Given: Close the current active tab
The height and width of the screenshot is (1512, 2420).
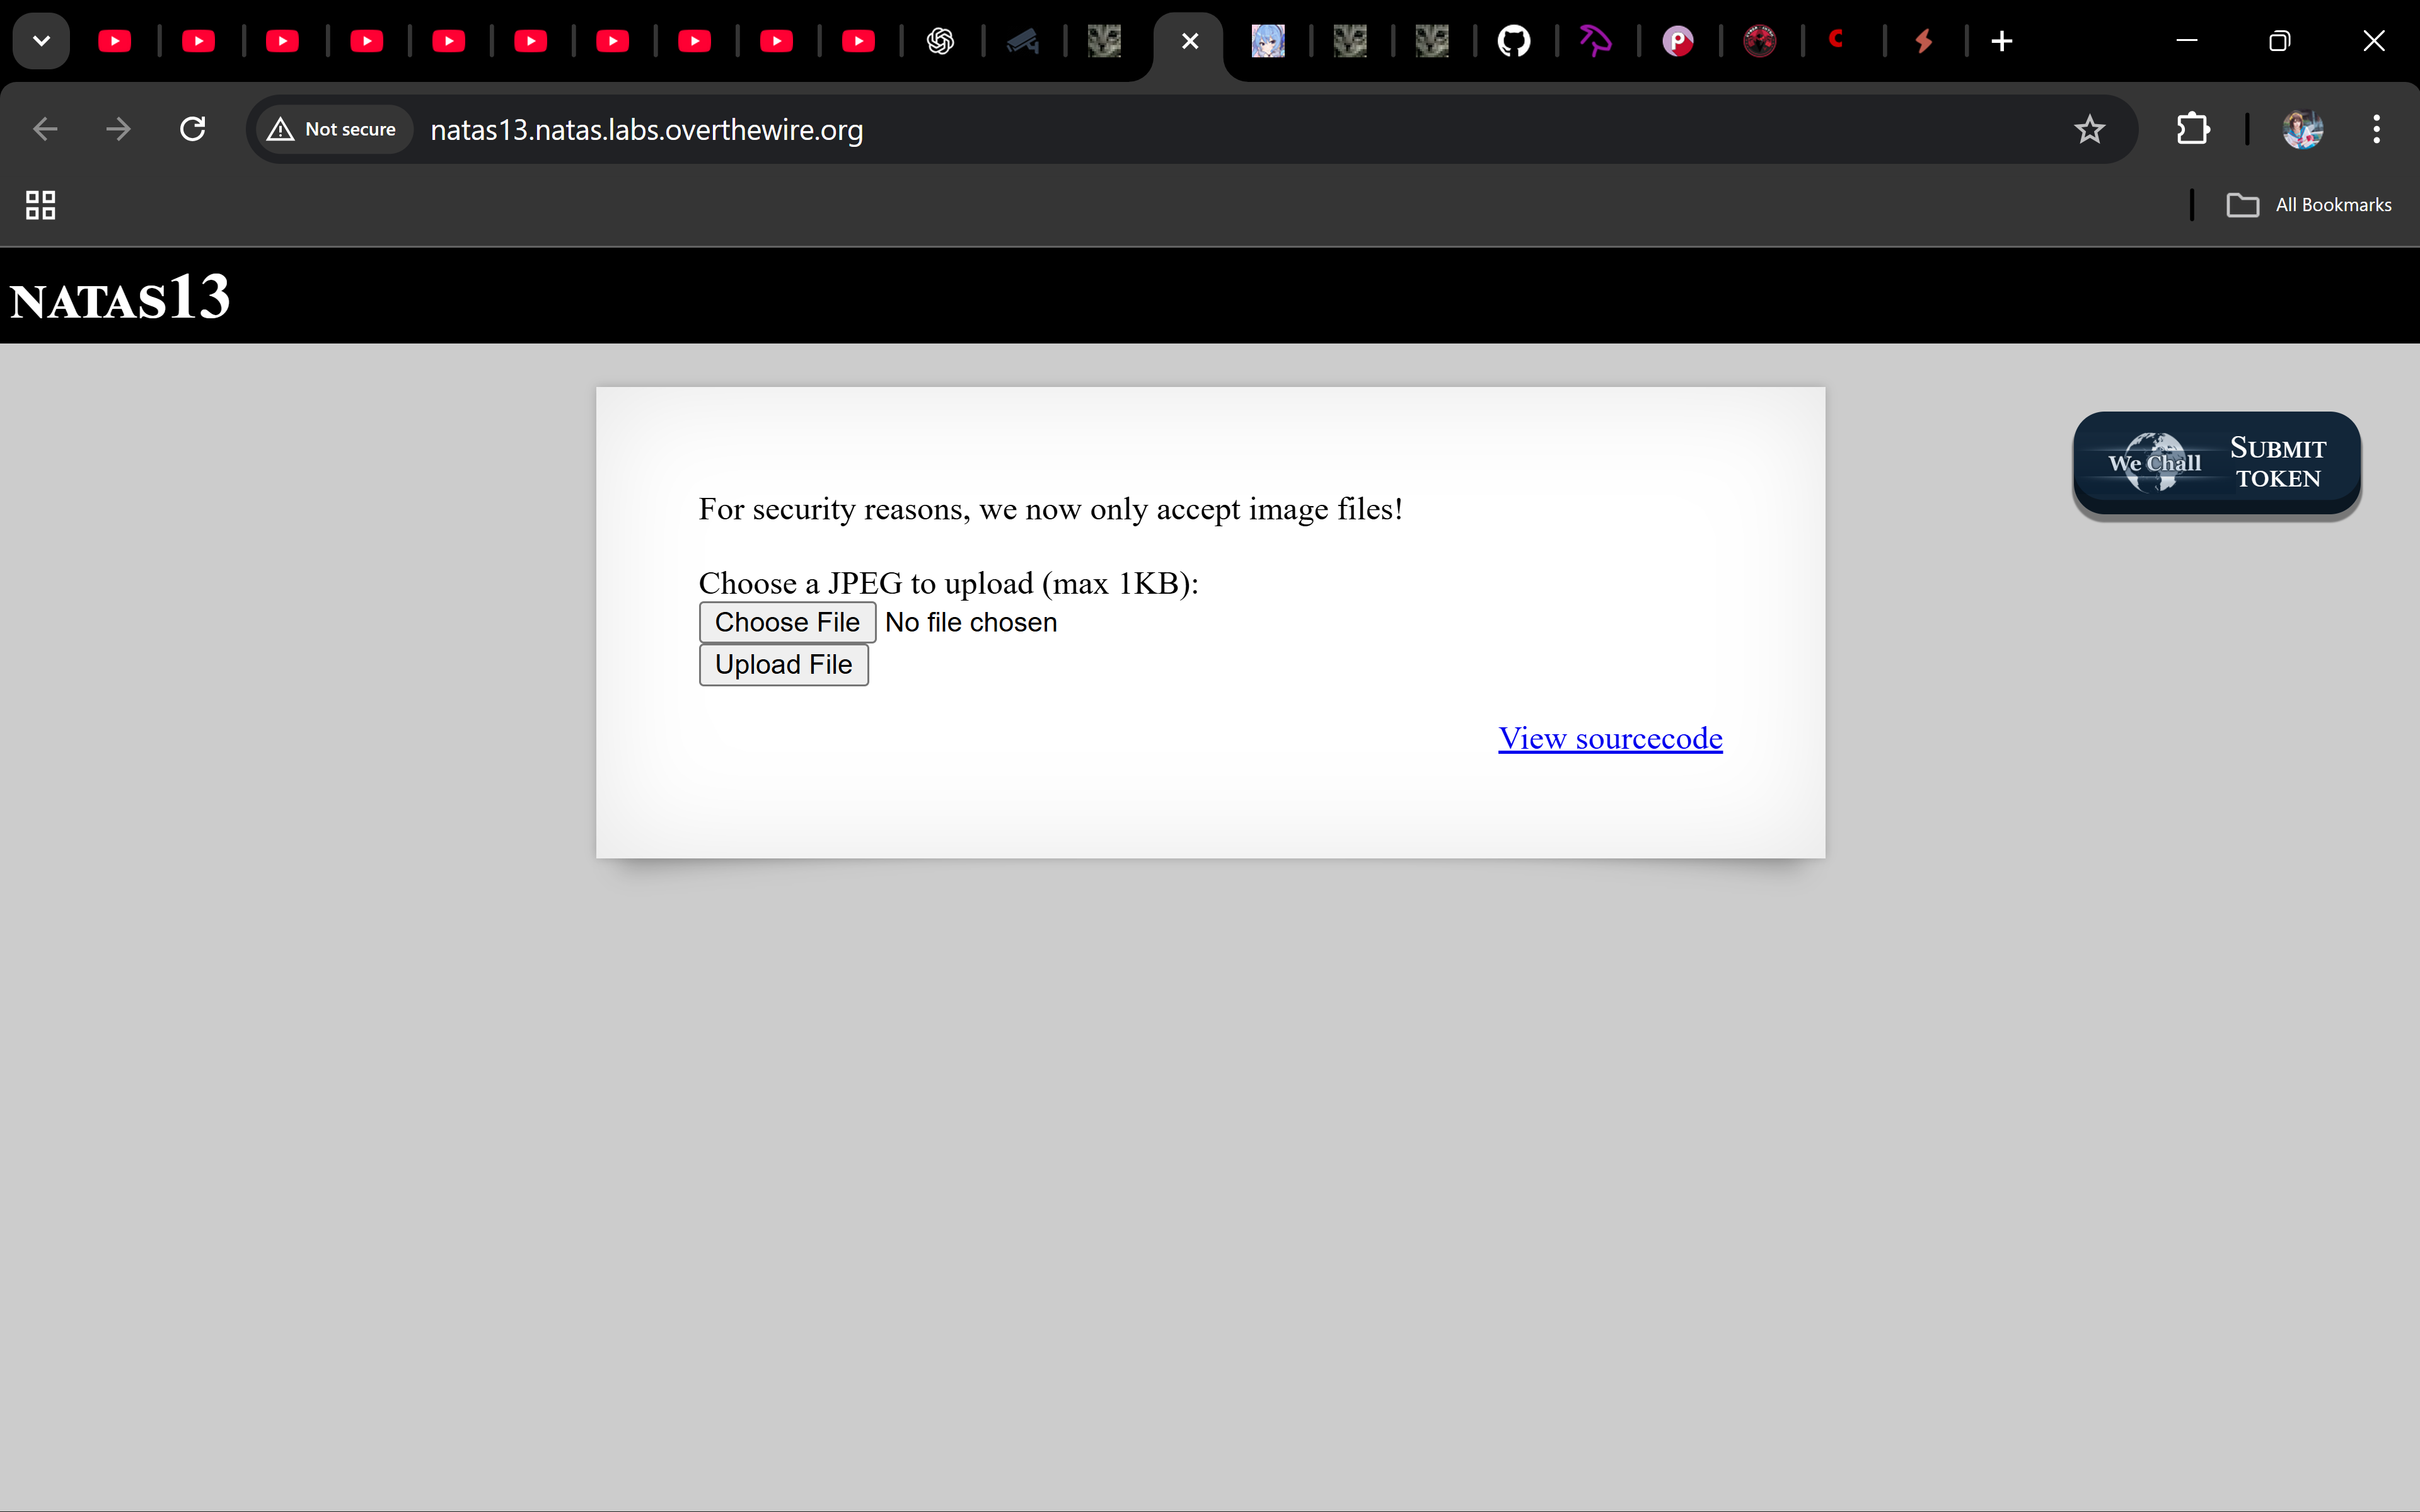Looking at the screenshot, I should point(1189,41).
